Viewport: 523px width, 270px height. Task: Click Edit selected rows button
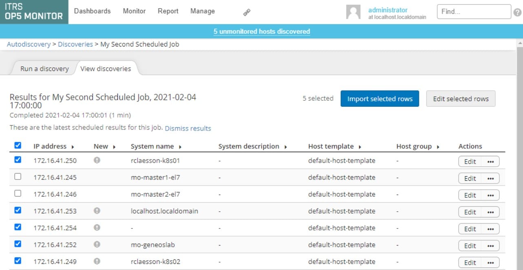pos(461,99)
